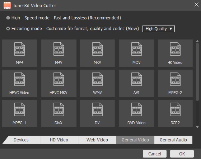Open the HD Video tab

click(59, 140)
